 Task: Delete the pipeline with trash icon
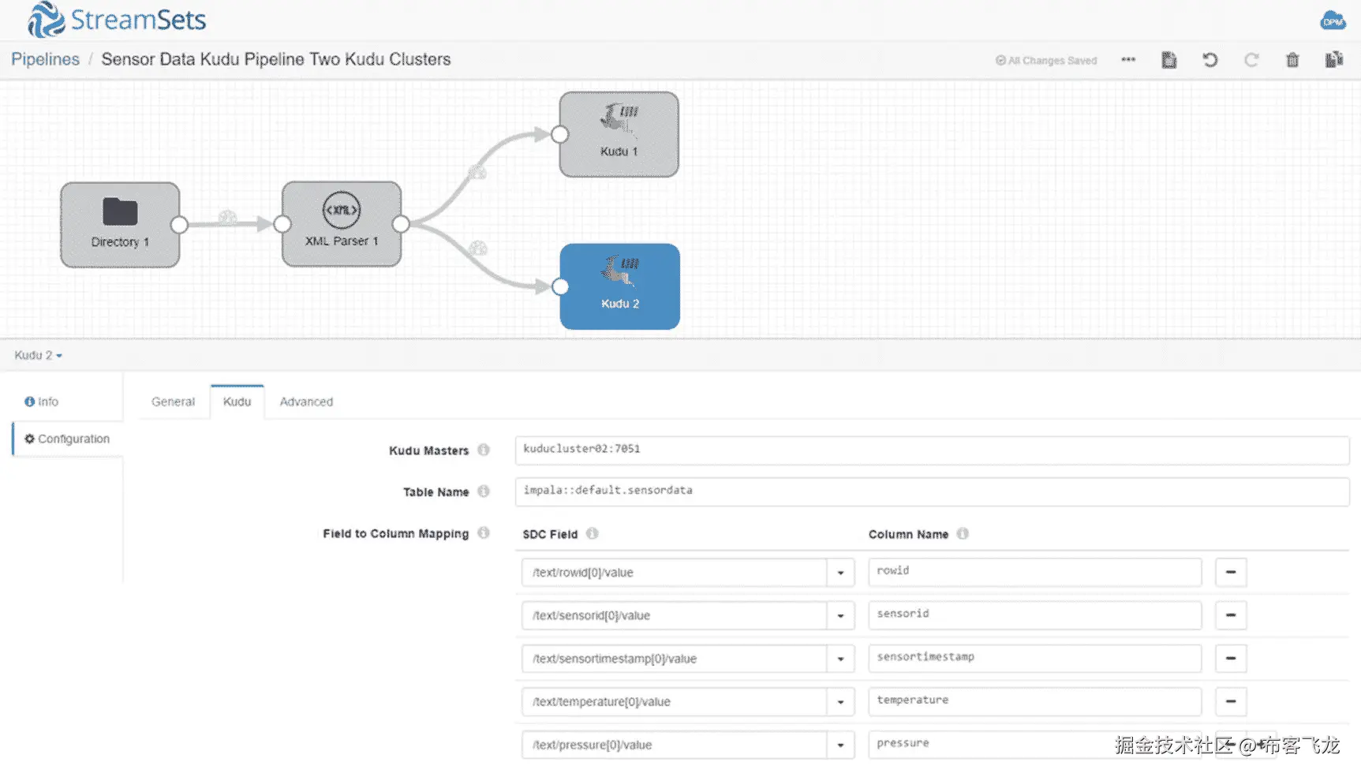click(1292, 60)
